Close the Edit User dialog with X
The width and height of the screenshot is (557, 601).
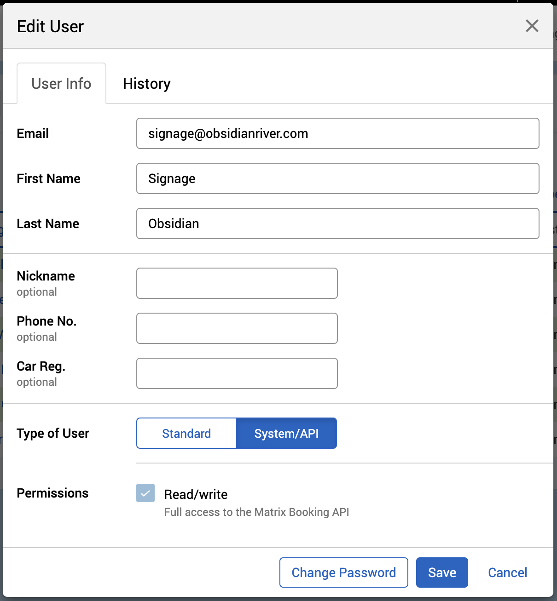(532, 26)
